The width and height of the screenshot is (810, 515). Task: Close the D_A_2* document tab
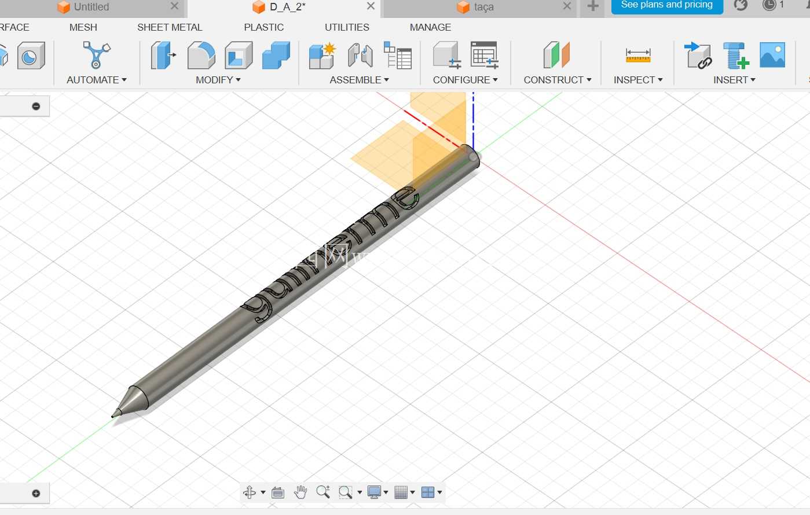(371, 6)
